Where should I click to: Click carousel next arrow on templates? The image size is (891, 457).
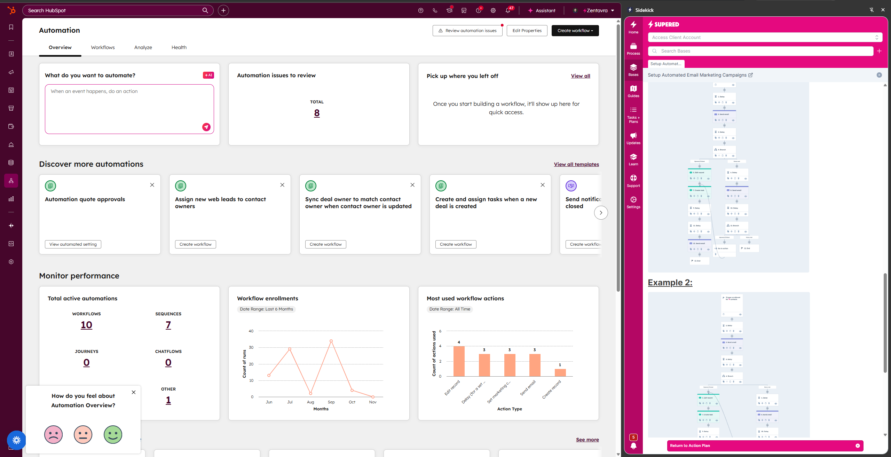pos(601,213)
